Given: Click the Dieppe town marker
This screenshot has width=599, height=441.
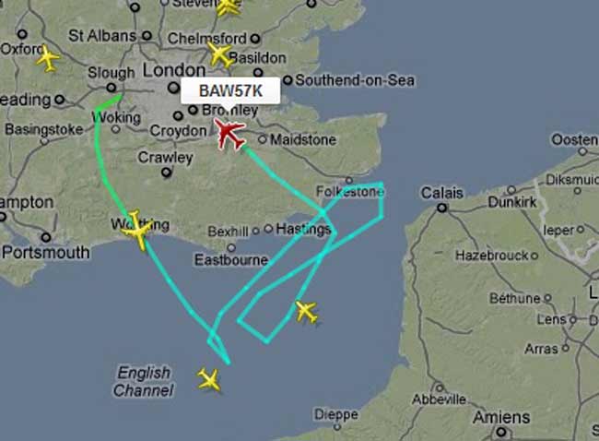Looking at the screenshot, I should (336, 427).
